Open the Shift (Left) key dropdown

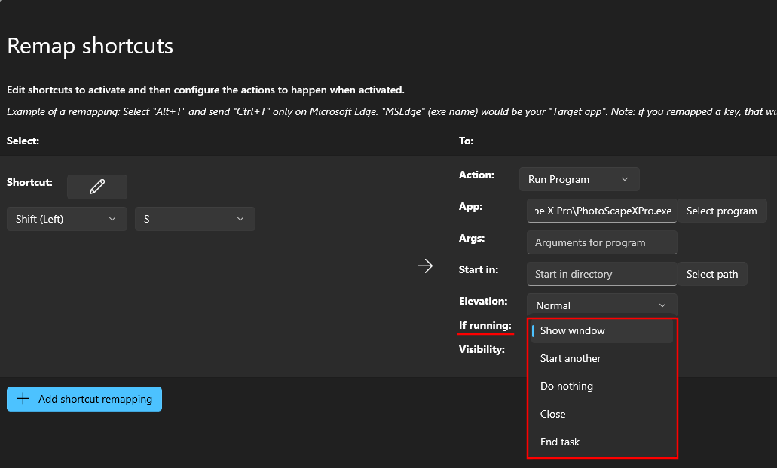67,219
